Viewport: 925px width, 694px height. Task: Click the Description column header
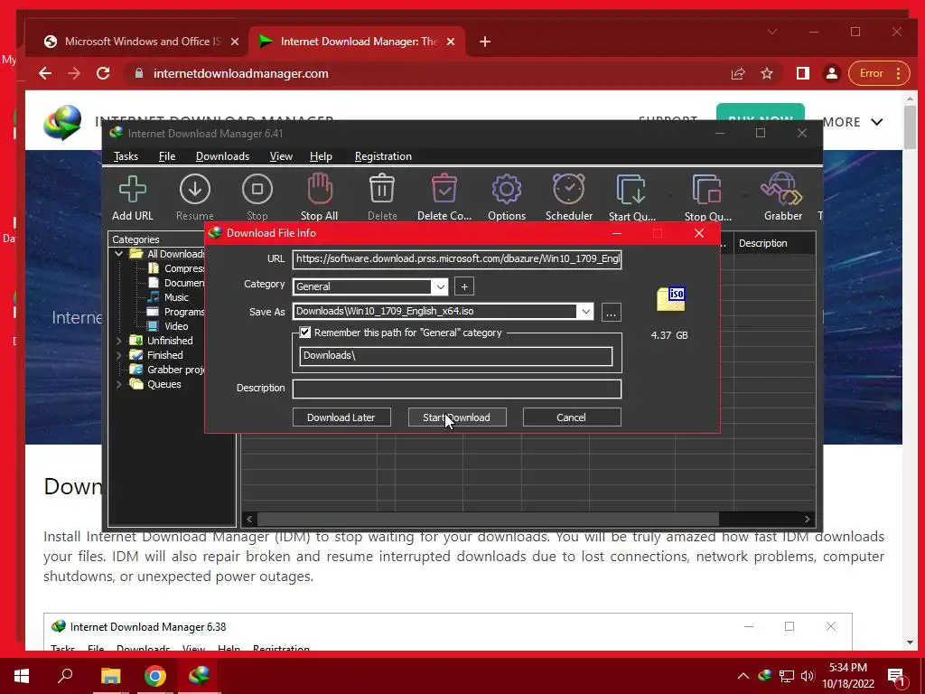click(x=774, y=243)
